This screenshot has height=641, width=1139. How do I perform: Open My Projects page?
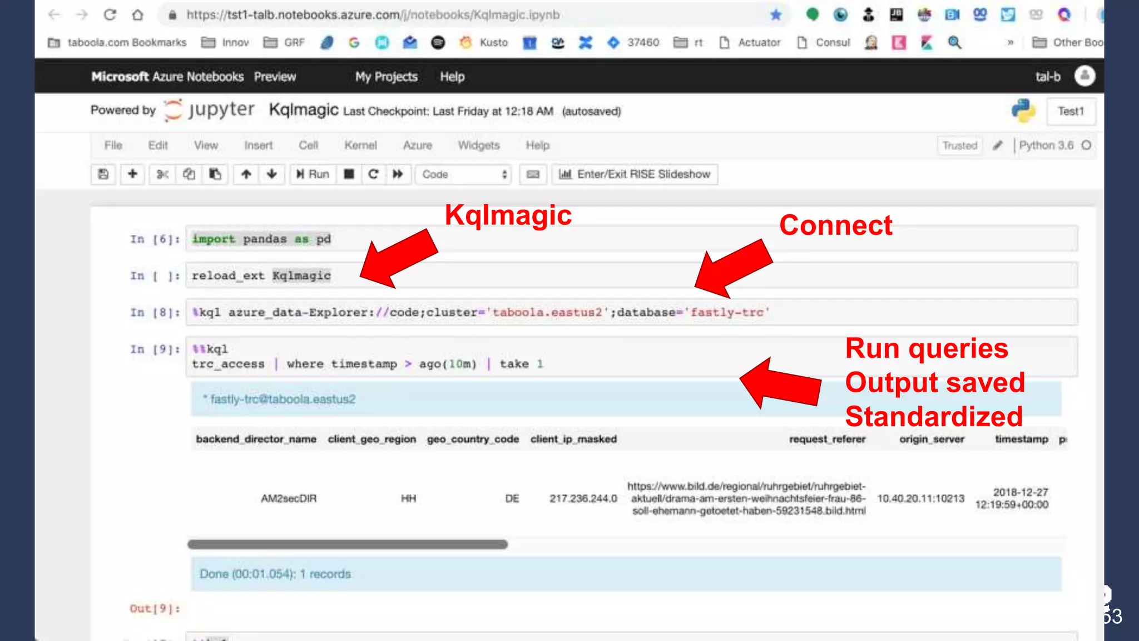coord(387,77)
